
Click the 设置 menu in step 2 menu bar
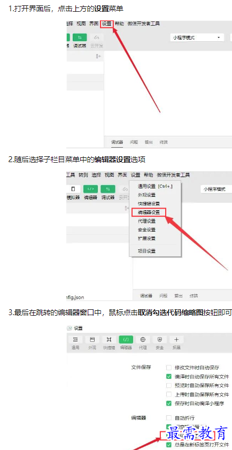pyautogui.click(x=136, y=175)
